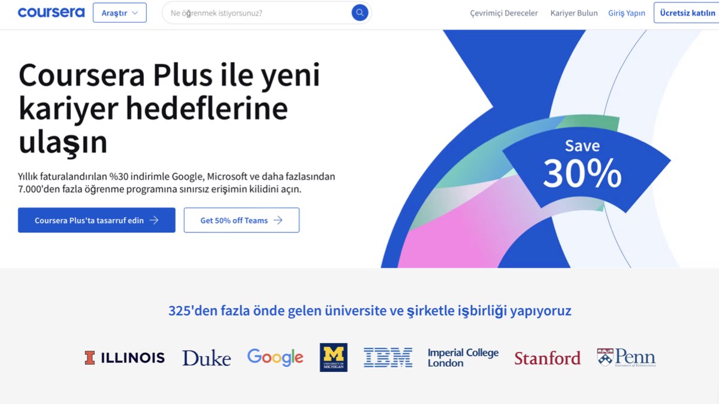Click inside the 'Ne öğrenmek istiyorsunuz?' search field
Screen dimensions: 719x404
coord(258,13)
